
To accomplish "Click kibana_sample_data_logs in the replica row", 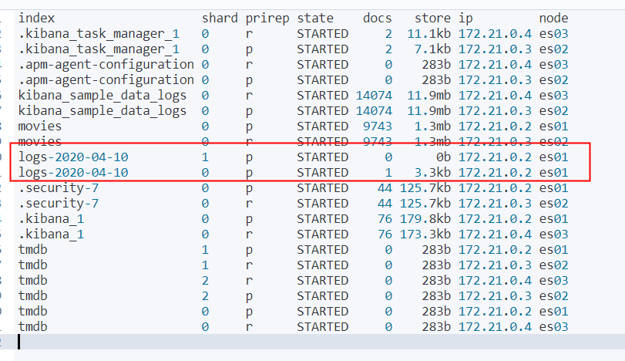I will click(x=102, y=95).
